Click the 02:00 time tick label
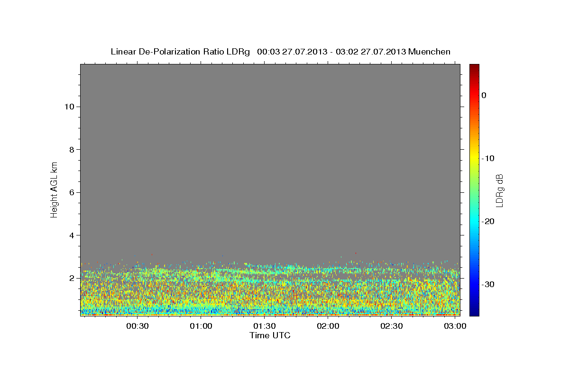569x379 pixels. coord(328,326)
